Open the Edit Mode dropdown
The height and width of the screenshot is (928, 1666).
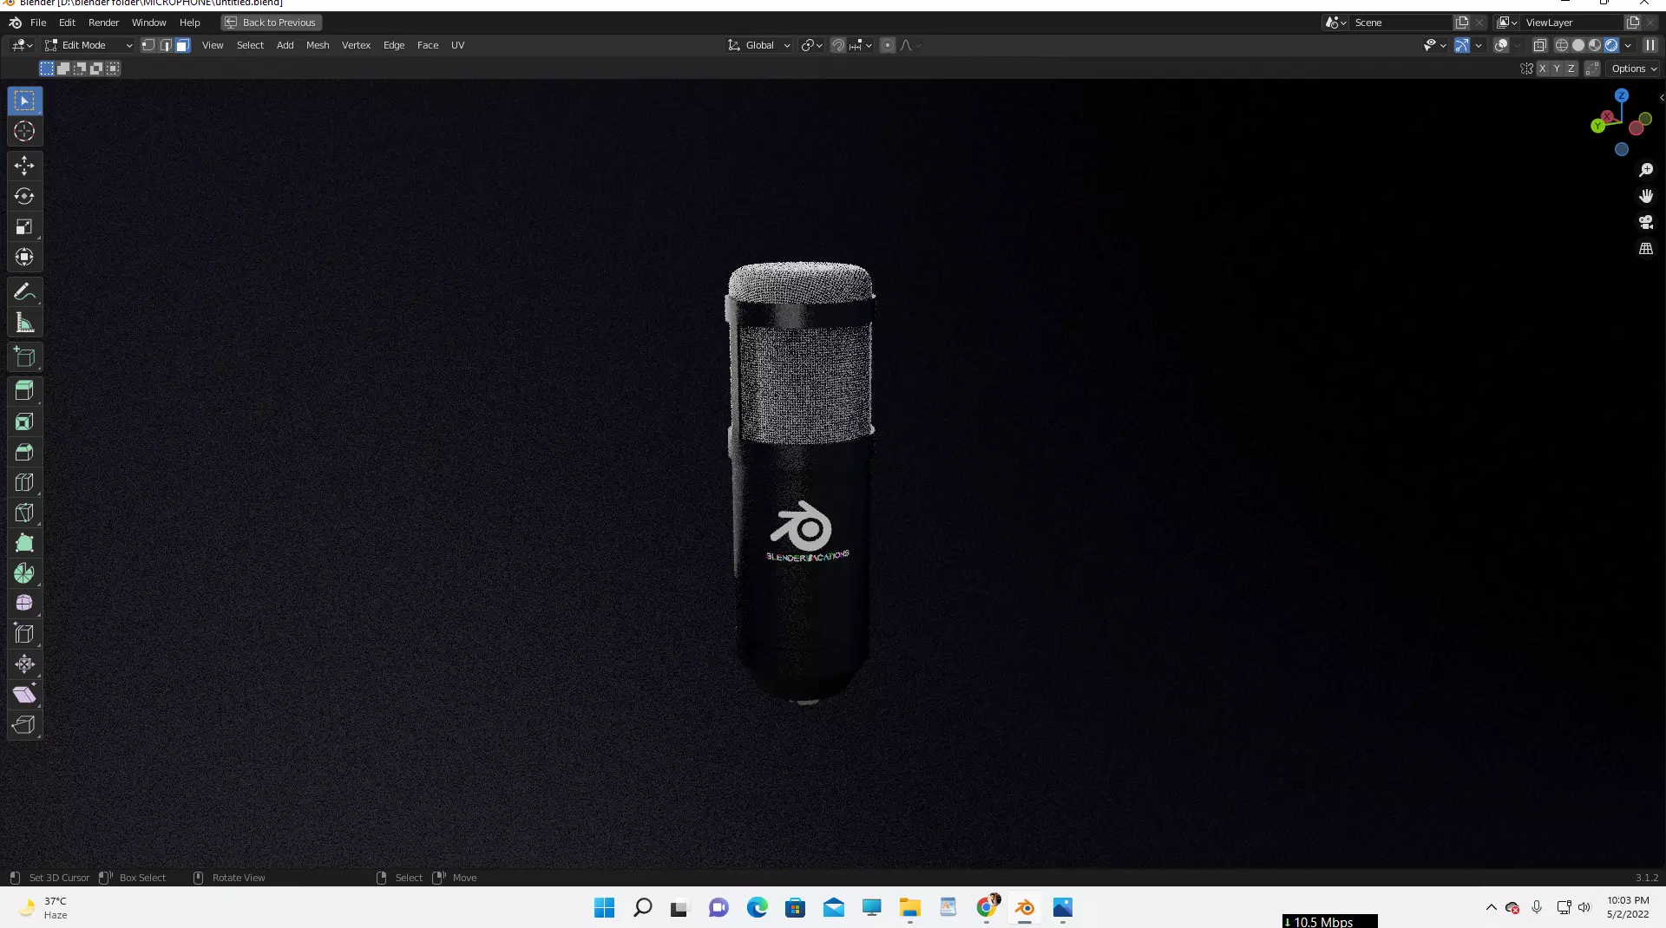89,45
